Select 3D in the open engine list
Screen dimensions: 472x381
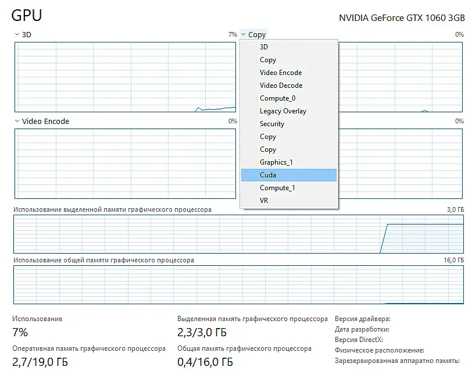click(264, 47)
